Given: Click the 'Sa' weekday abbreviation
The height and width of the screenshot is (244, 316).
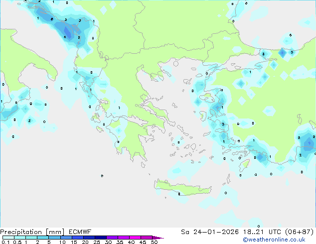Looking at the screenshot, I should [185, 232].
